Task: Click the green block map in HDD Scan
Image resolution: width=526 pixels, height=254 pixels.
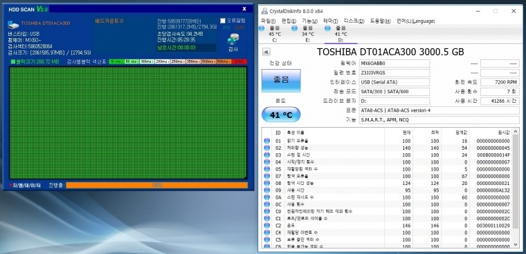Action: click(x=128, y=123)
